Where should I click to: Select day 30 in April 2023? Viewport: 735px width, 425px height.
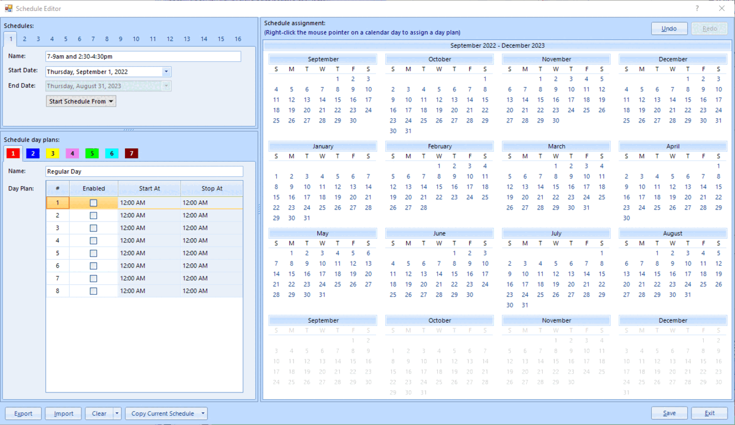click(626, 218)
